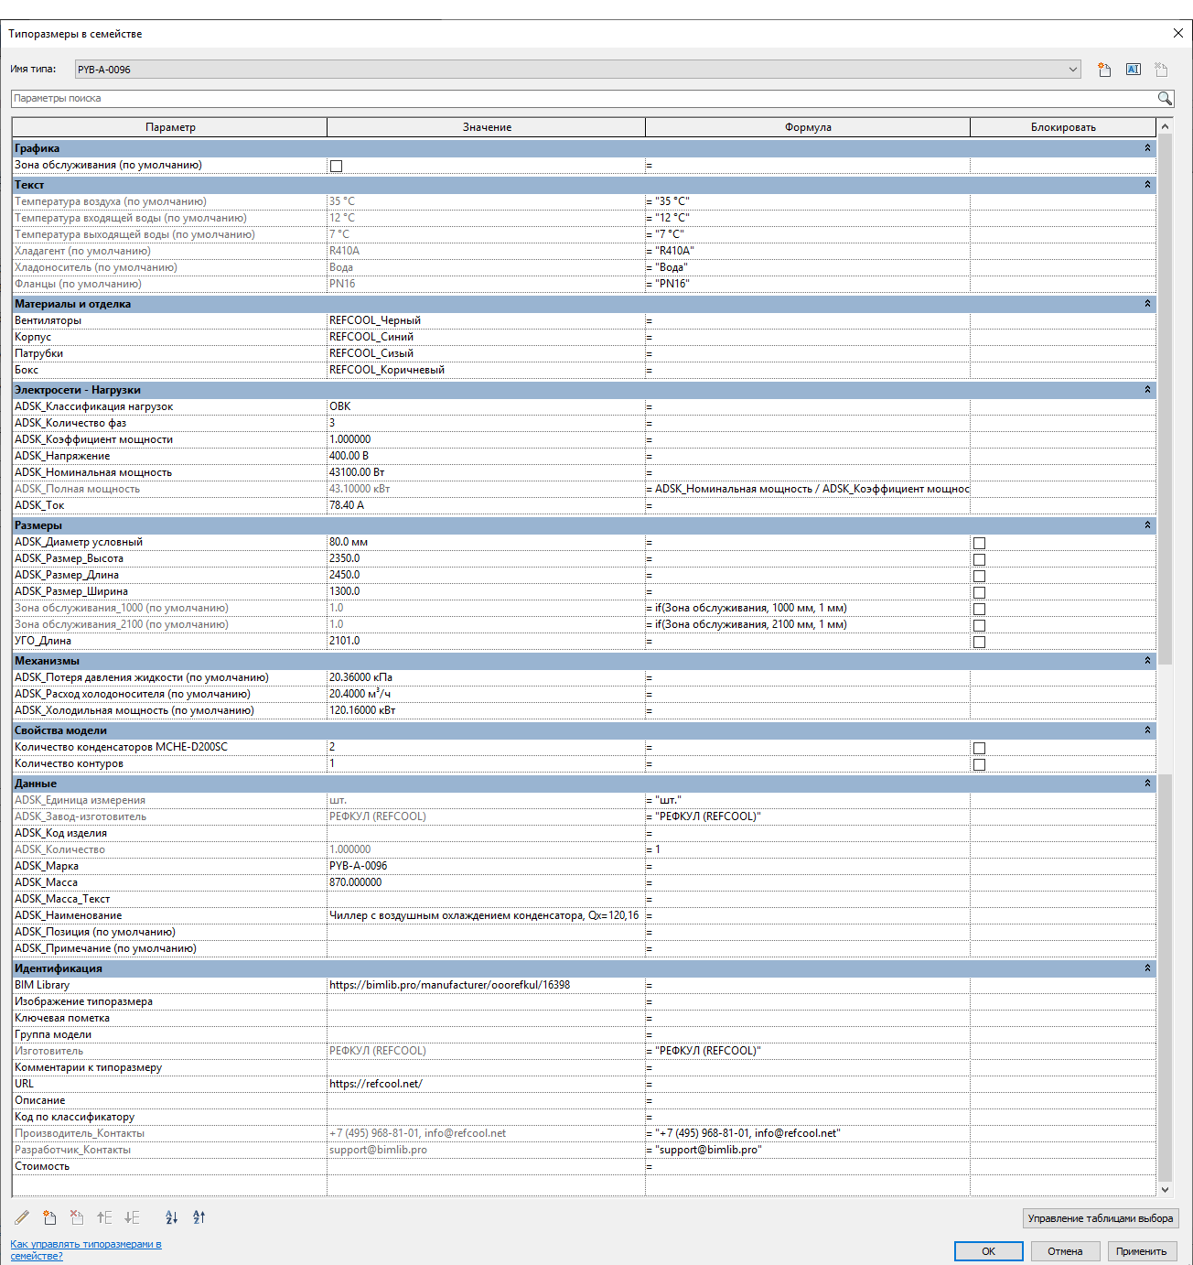Image resolution: width=1193 pixels, height=1265 pixels.
Task: Click the Формула column header
Action: click(807, 127)
